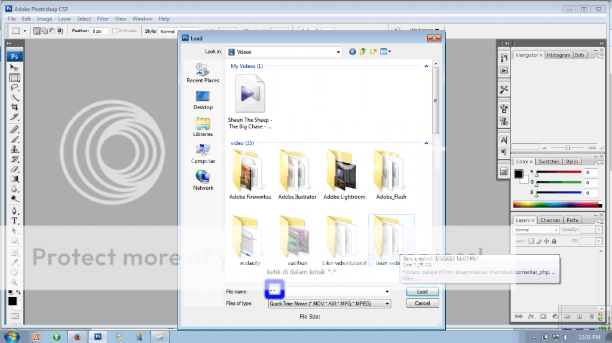612x343 pixels.
Task: Open Computer in Load dialog sidebar
Action: coord(203,154)
